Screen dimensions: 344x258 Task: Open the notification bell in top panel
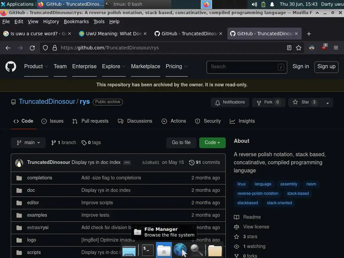point(272,4)
